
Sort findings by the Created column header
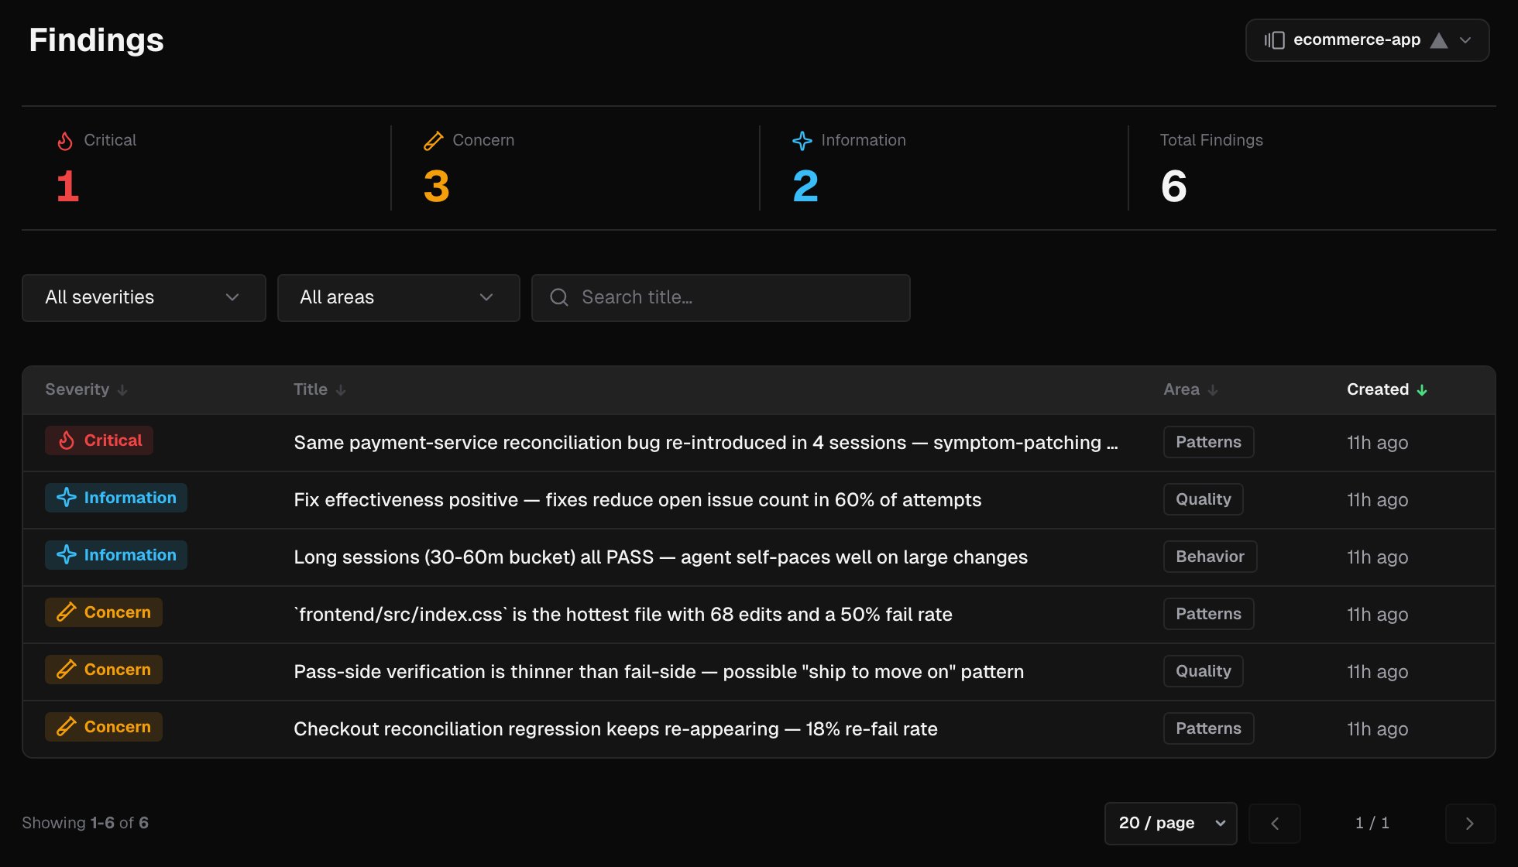1386,389
